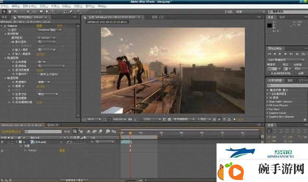Click the timeline current-time indicator marker
Viewport: 308px width, 182px height.
(x=130, y=133)
